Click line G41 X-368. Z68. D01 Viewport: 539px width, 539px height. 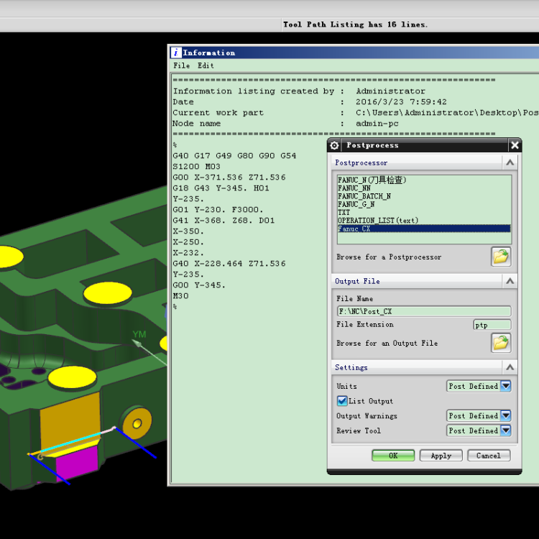224,221
